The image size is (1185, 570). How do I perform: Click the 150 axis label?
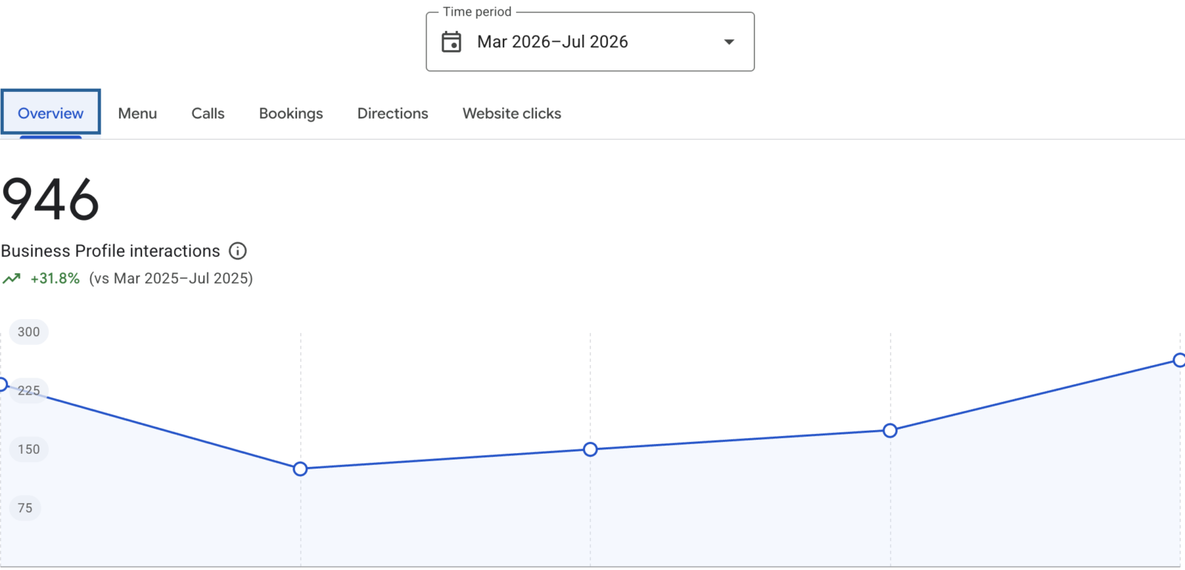[x=29, y=449]
